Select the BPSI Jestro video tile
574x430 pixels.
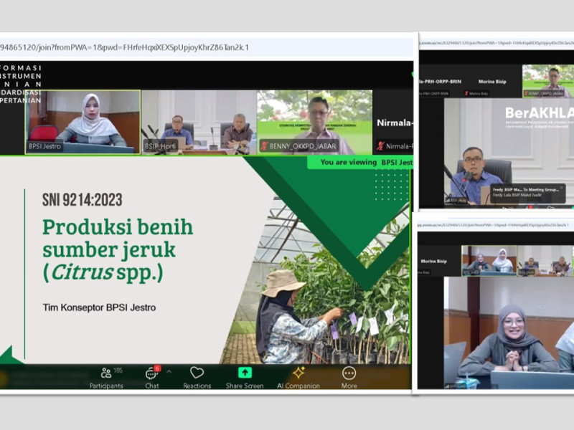pos(83,122)
